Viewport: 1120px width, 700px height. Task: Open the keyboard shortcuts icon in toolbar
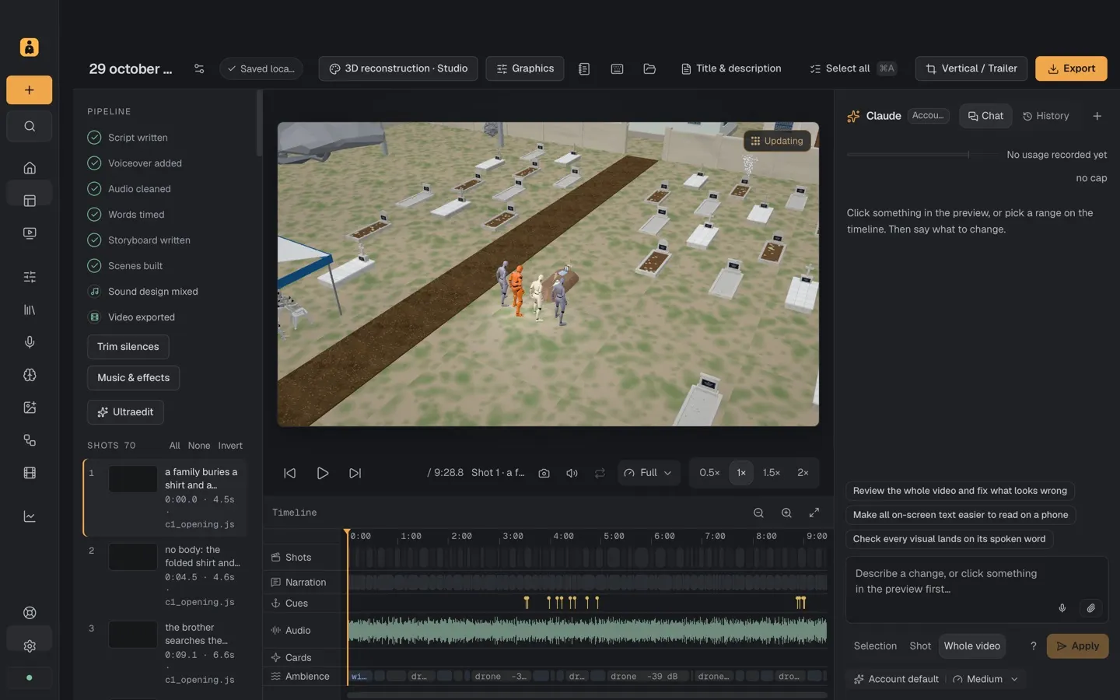617,68
